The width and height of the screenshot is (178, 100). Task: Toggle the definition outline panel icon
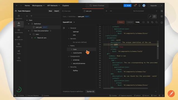64,28
